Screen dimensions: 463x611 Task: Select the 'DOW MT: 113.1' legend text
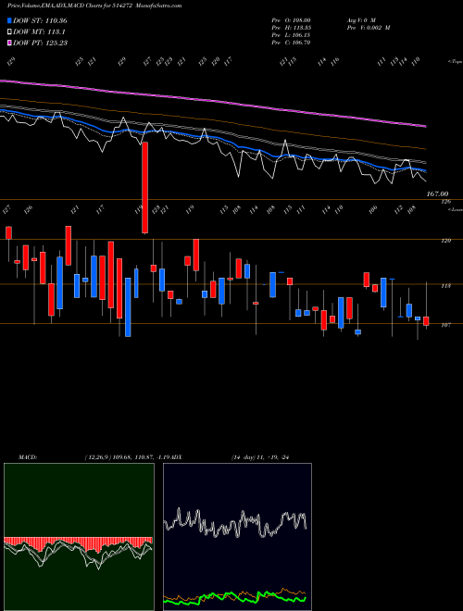(40, 32)
